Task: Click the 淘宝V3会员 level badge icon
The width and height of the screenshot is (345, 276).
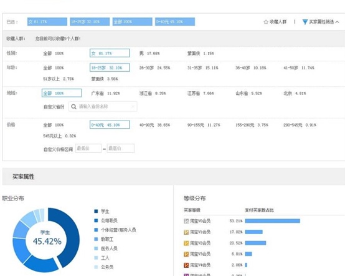Action: pos(186,254)
